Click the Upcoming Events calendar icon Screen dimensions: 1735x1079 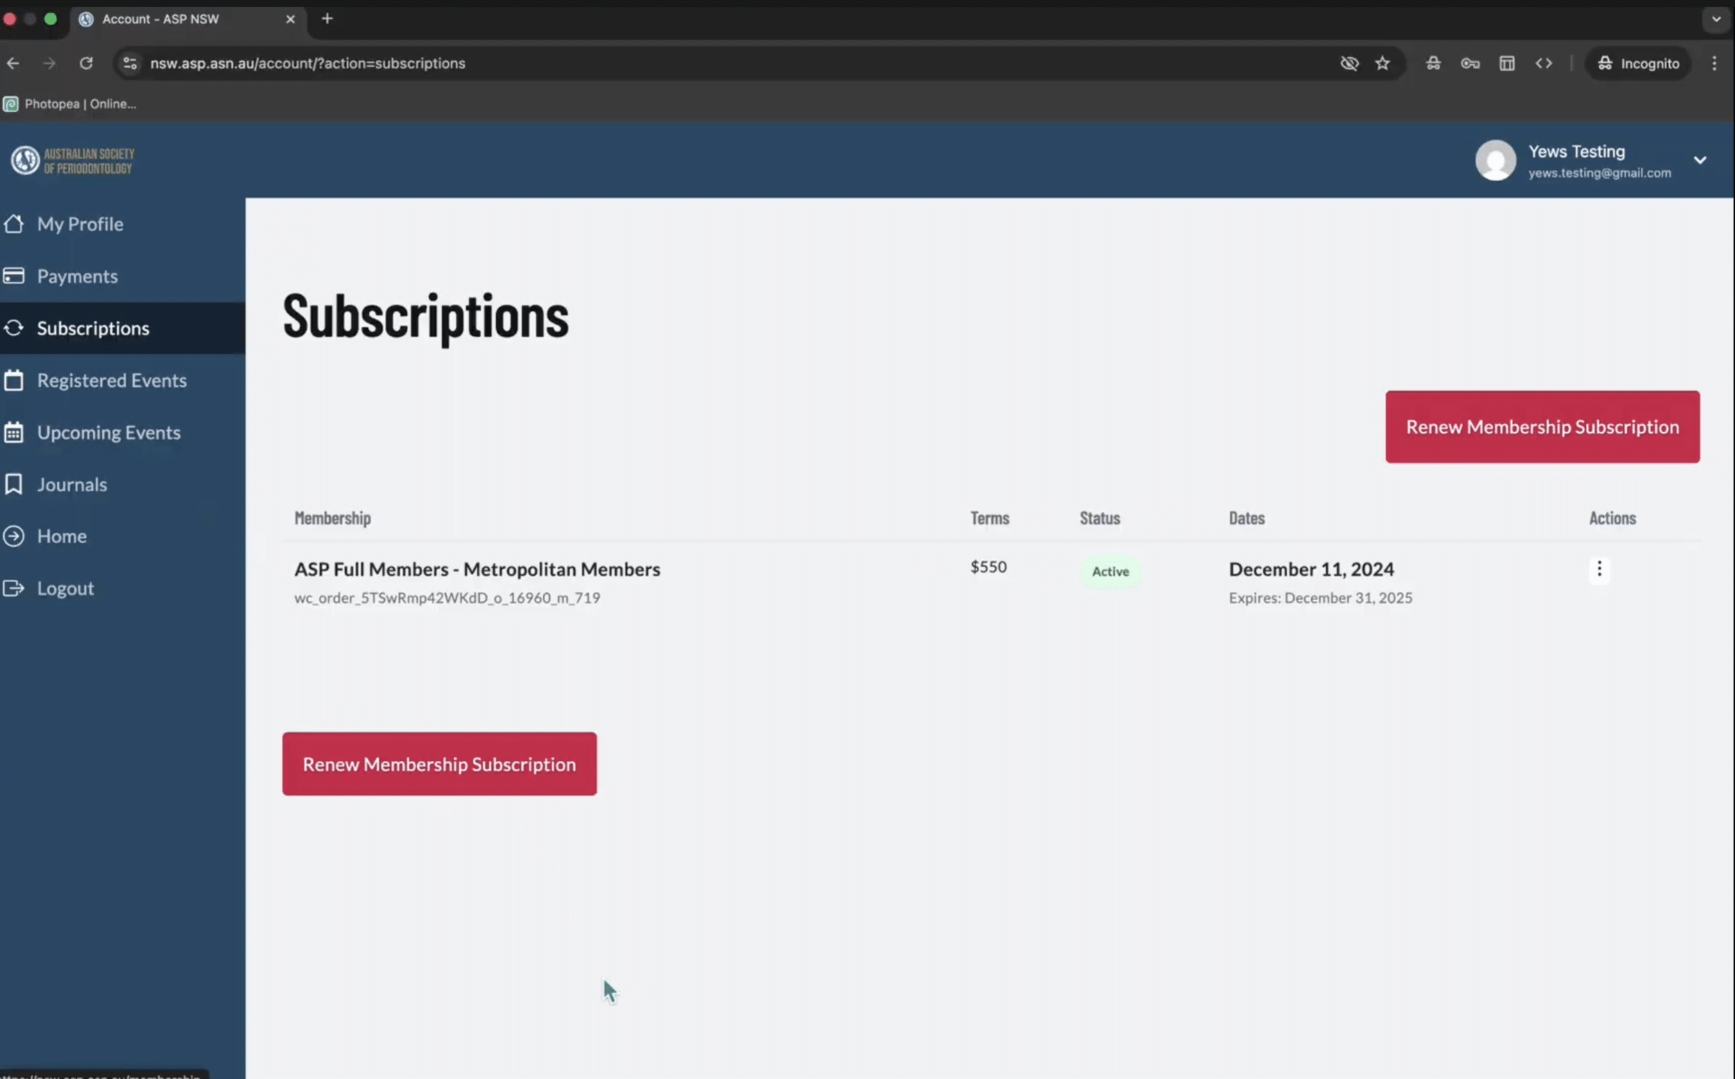(x=14, y=432)
